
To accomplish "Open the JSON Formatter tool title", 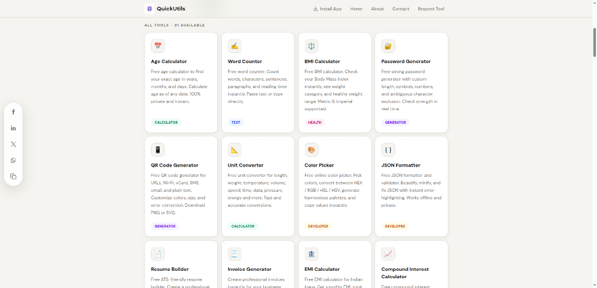I will [400, 165].
